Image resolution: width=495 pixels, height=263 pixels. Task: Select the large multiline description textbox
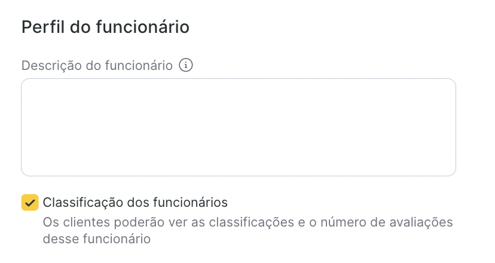[x=238, y=127]
